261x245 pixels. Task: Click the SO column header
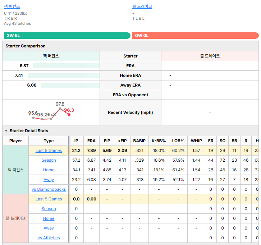[223, 141]
